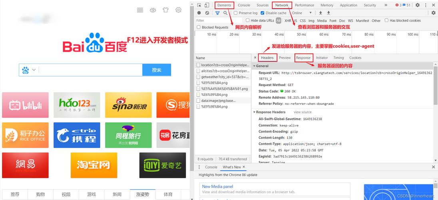438x200 pixels.
Task: Switch to Elements tab
Action: tap(224, 5)
